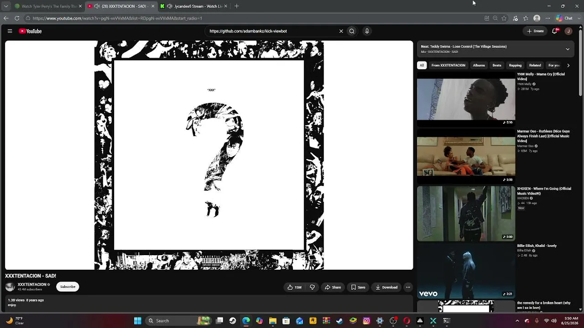Open the browser Chat assistant button

coord(564,18)
